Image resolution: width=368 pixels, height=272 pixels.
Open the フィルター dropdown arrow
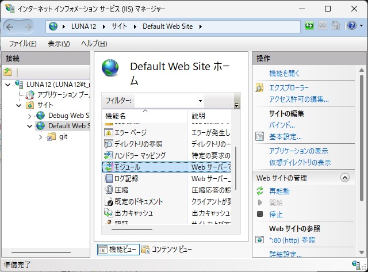click(x=200, y=101)
